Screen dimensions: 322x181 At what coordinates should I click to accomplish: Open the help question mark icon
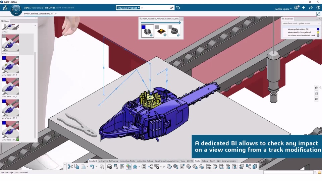click(318, 8)
